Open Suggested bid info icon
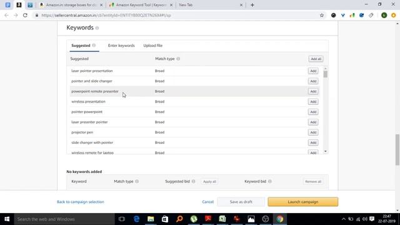This screenshot has width=400, height=225. point(193,181)
